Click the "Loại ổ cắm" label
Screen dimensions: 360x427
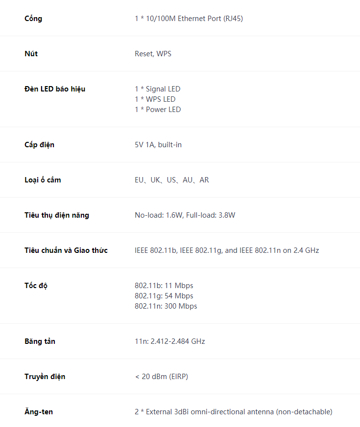[x=43, y=180]
